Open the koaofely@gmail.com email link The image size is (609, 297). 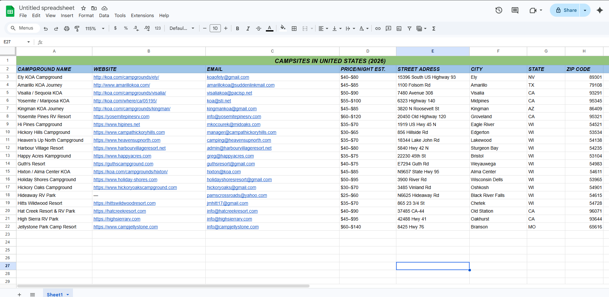tap(228, 77)
